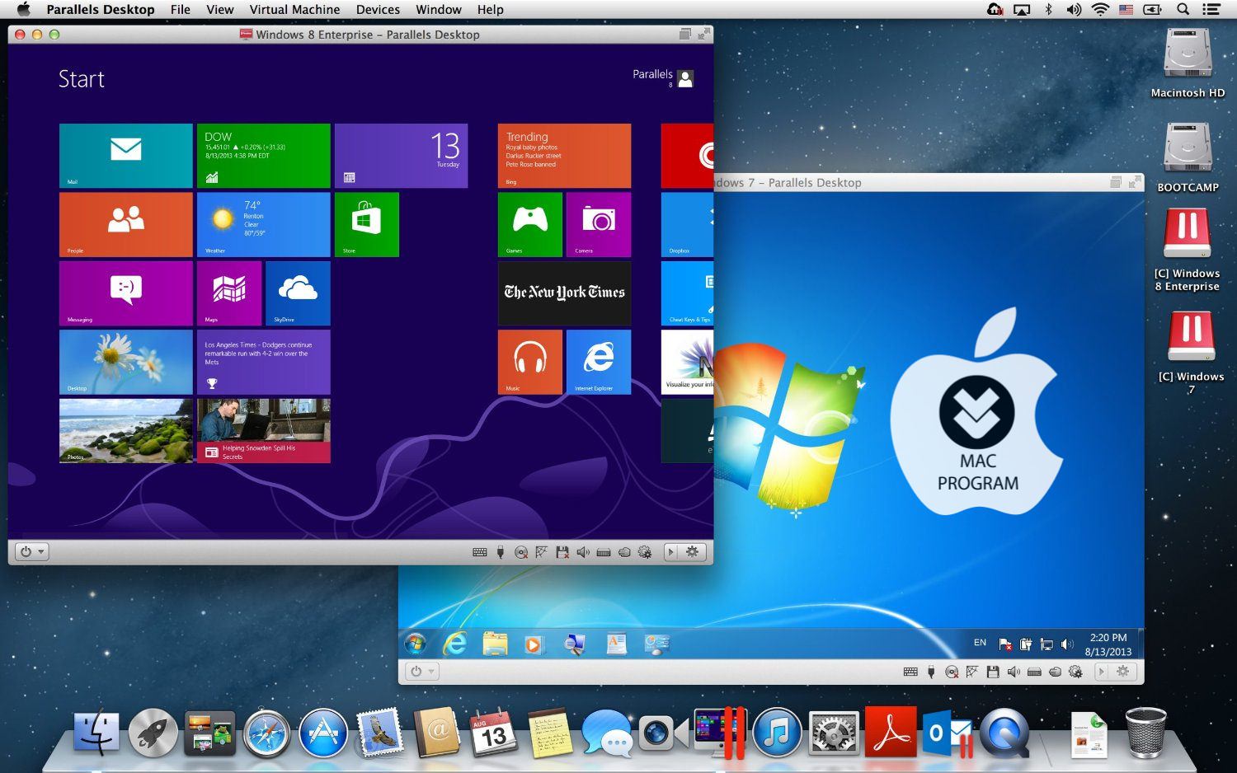
Task: Open the power dropdown in Windows 8 window
Action: [x=31, y=552]
